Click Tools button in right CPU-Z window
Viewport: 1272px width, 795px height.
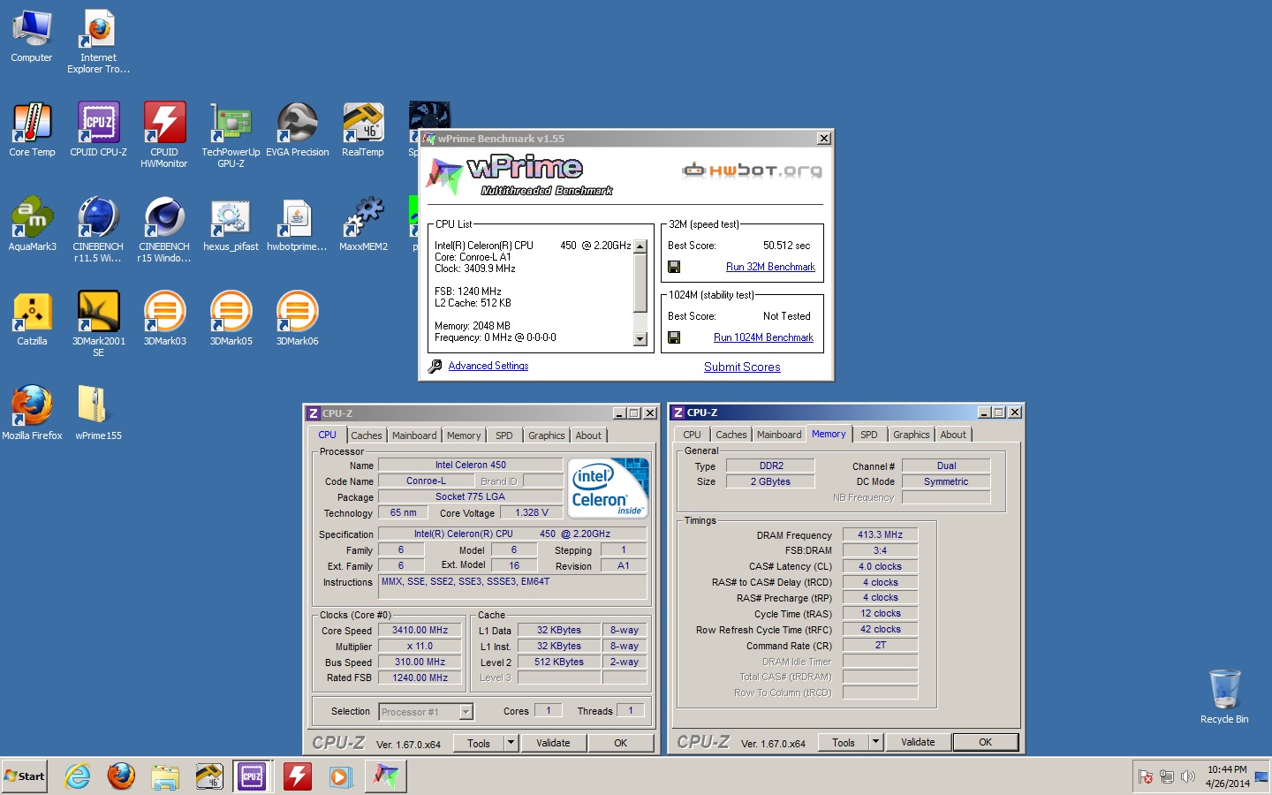coord(844,742)
